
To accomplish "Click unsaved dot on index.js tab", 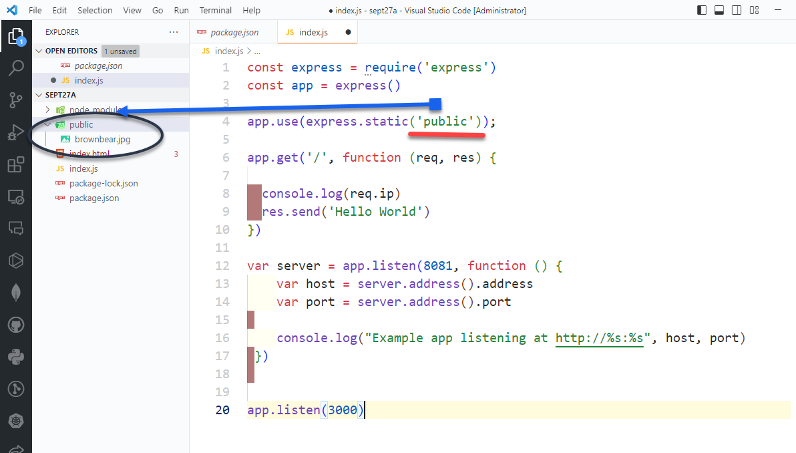I will click(349, 32).
